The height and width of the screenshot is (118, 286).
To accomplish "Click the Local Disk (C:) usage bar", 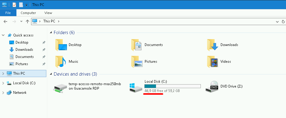I will coord(172,86).
